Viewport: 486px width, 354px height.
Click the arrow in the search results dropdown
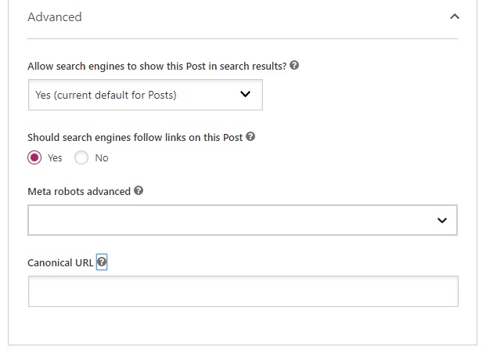[245, 94]
